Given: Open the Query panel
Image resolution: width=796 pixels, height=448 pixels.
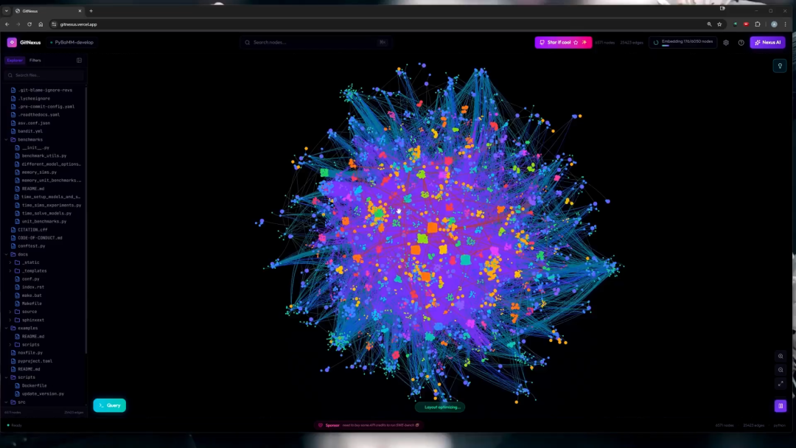Looking at the screenshot, I should [x=110, y=405].
